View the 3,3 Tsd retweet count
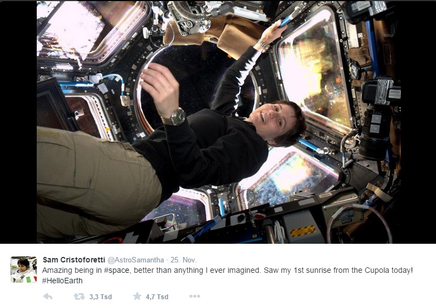Screen dimensions: 436x308 click(100, 297)
